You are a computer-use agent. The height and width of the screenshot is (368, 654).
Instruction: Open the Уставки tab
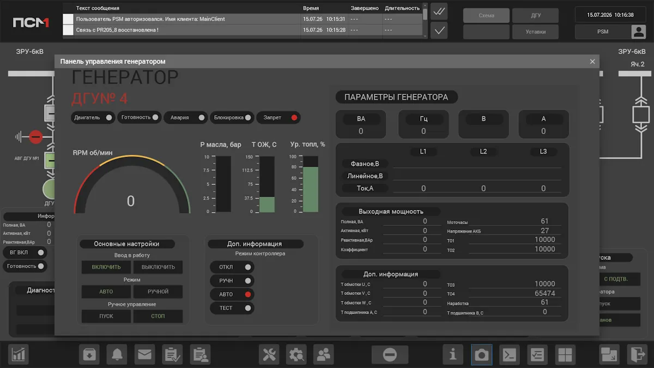pyautogui.click(x=536, y=32)
